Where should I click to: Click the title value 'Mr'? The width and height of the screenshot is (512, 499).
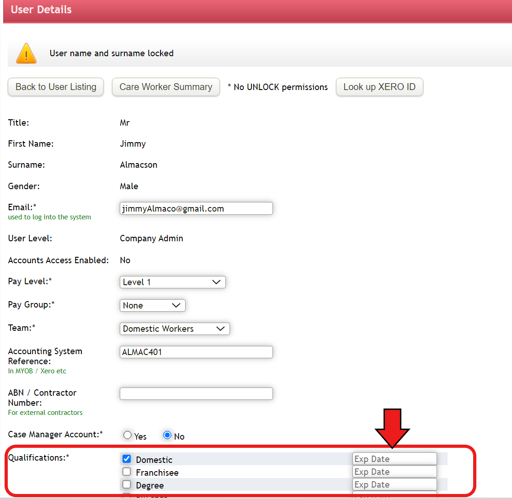(x=125, y=123)
